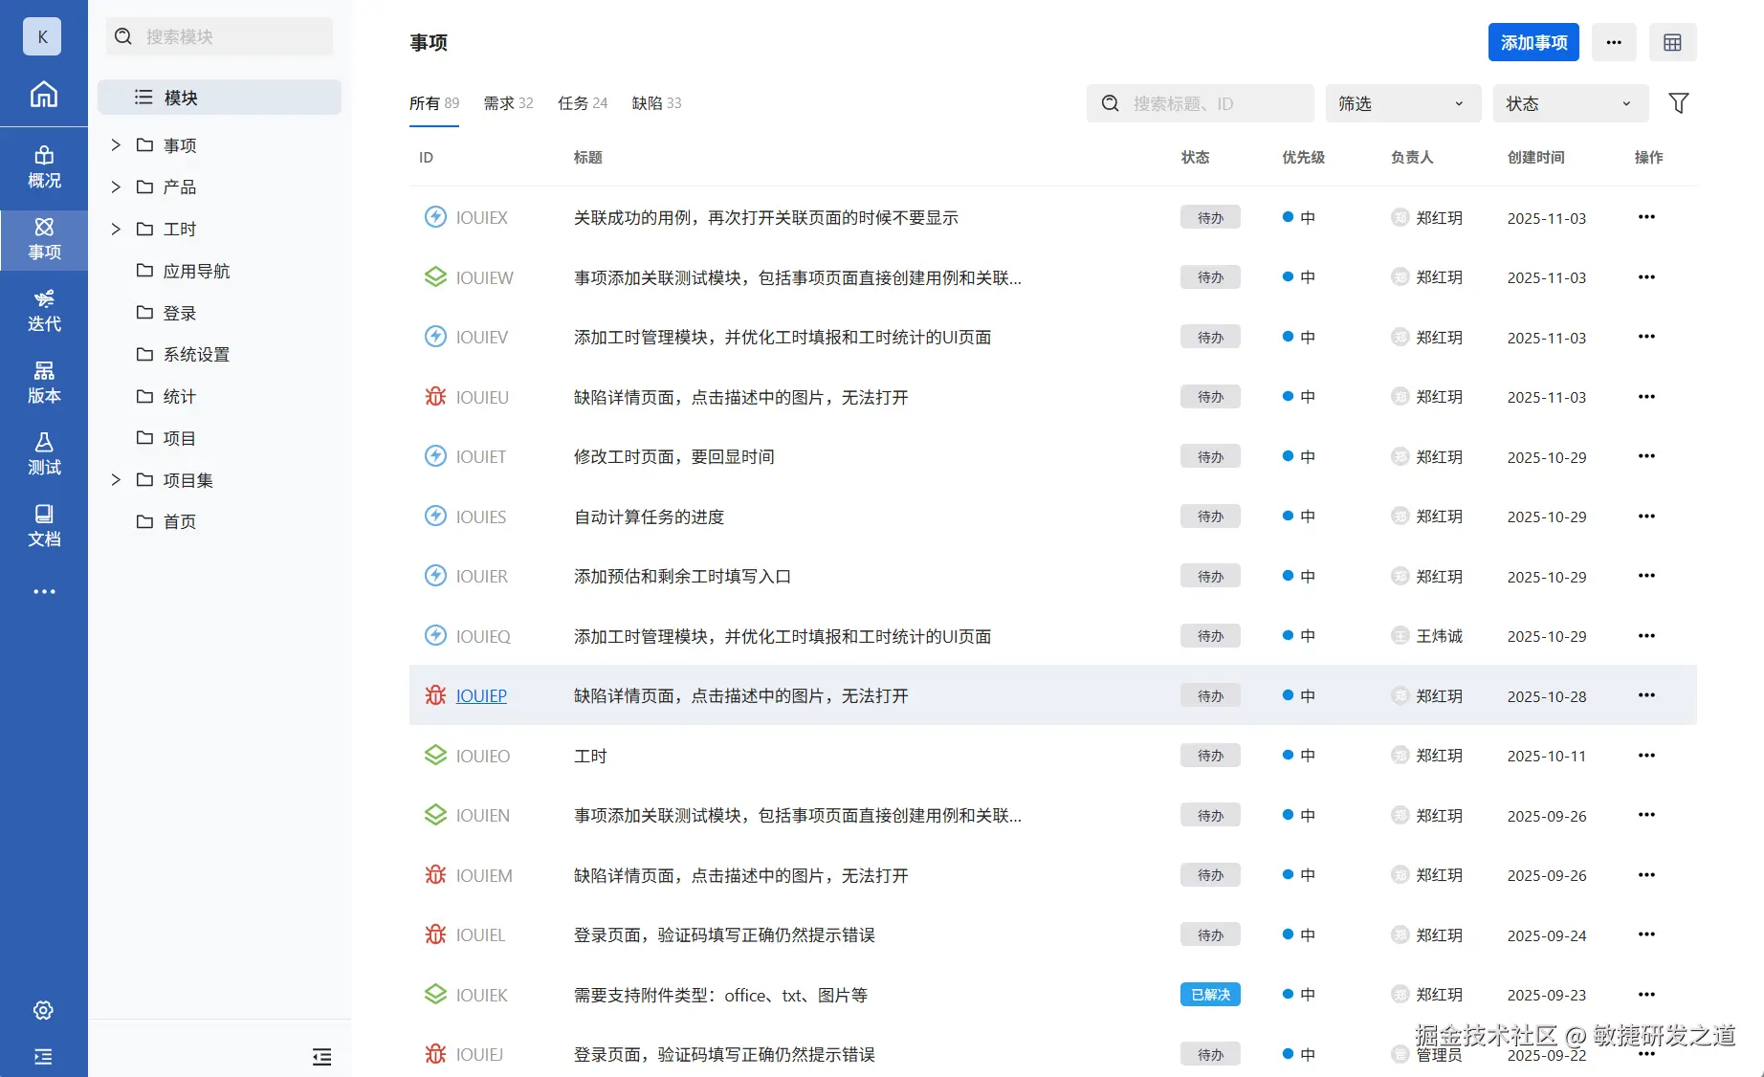Open status dropdown 待办 for IOUIEX
The width and height of the screenshot is (1764, 1077).
pos(1210,217)
